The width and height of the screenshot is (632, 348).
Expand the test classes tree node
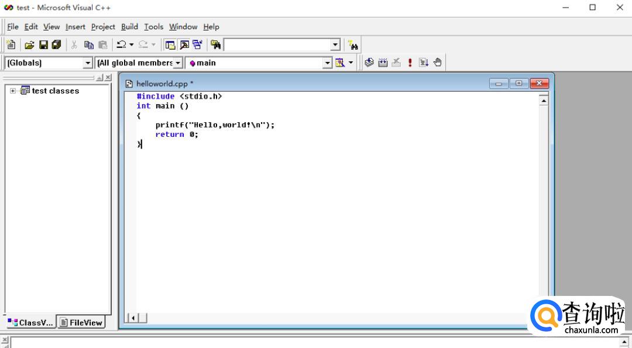pyautogui.click(x=13, y=91)
